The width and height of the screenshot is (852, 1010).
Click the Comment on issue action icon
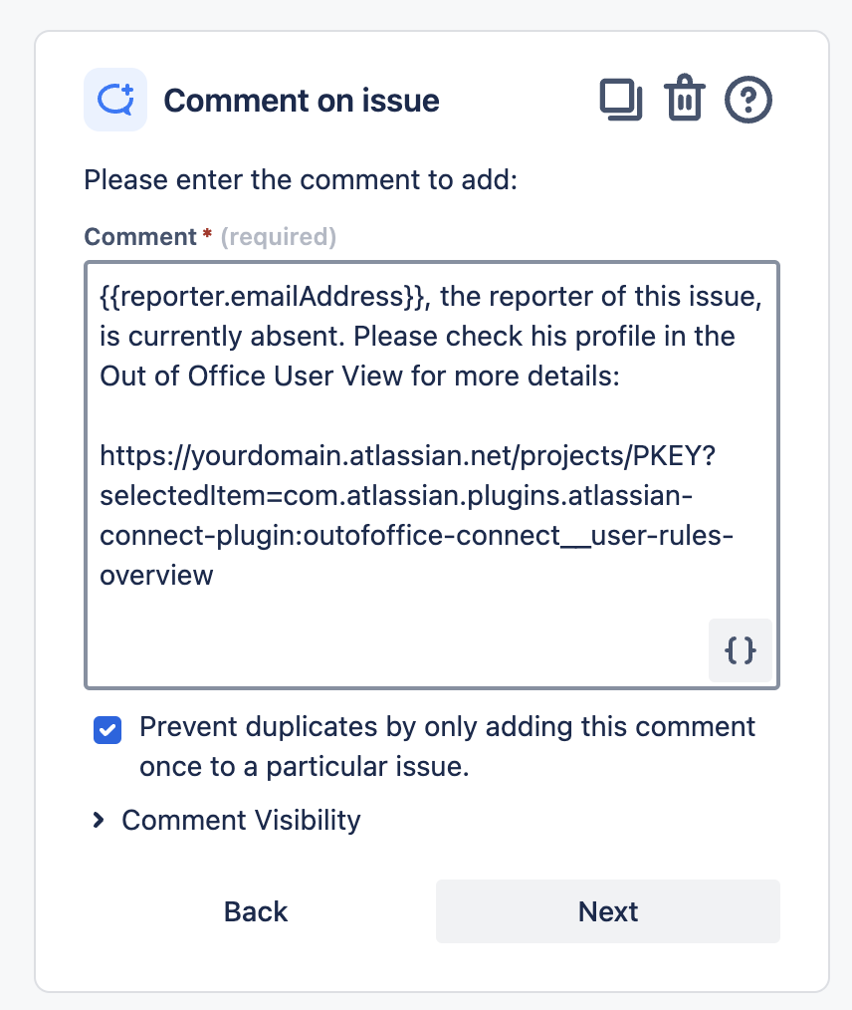pyautogui.click(x=115, y=100)
